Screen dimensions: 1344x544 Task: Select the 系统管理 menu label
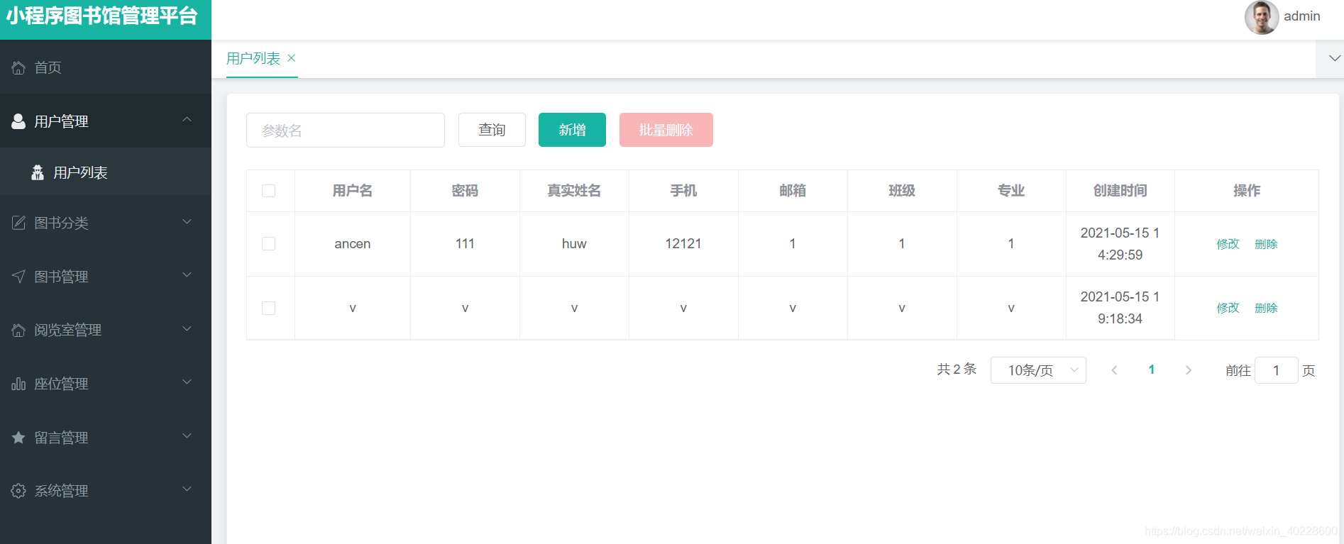[61, 491]
